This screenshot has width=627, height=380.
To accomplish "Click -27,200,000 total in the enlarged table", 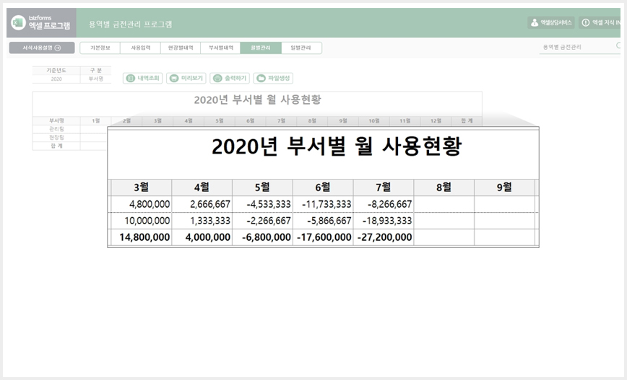I will pyautogui.click(x=385, y=237).
